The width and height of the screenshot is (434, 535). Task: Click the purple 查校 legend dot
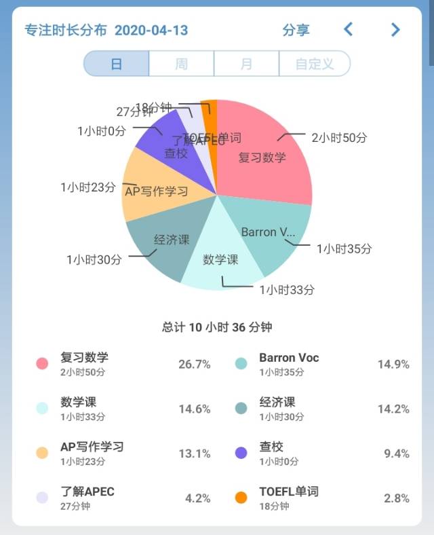(x=241, y=453)
